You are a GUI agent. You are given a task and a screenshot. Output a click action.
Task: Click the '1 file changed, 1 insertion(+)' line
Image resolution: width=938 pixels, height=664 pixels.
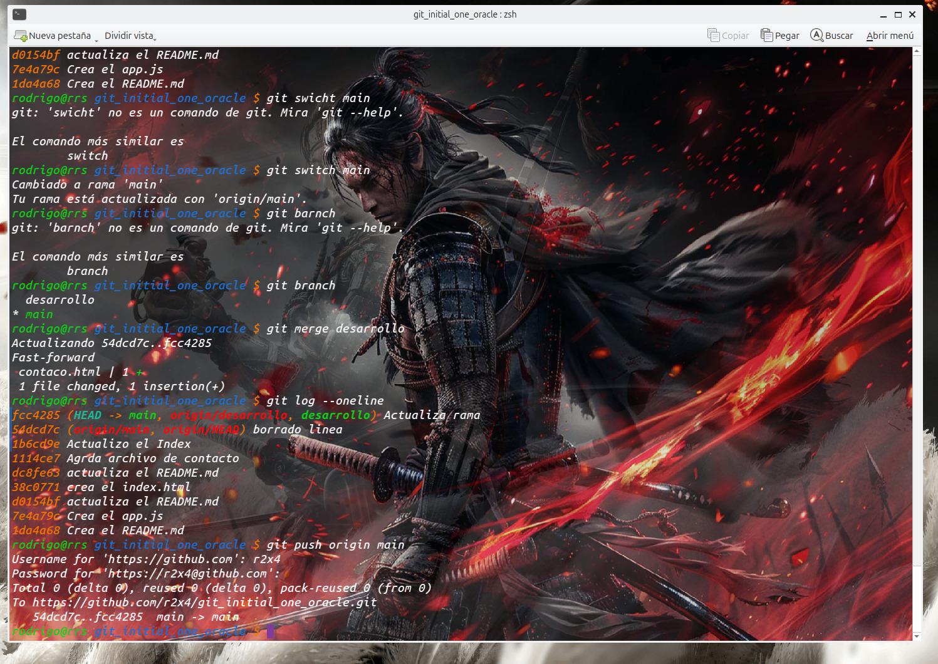coord(122,386)
